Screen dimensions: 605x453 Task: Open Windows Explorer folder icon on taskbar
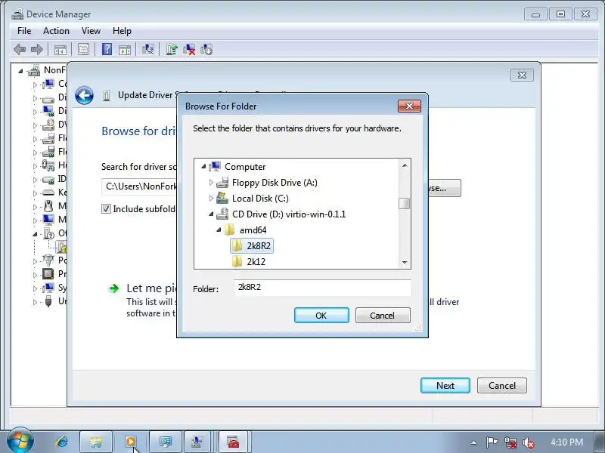[x=96, y=442]
